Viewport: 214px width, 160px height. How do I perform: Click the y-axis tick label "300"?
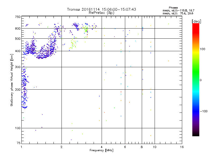[x=18, y=67]
